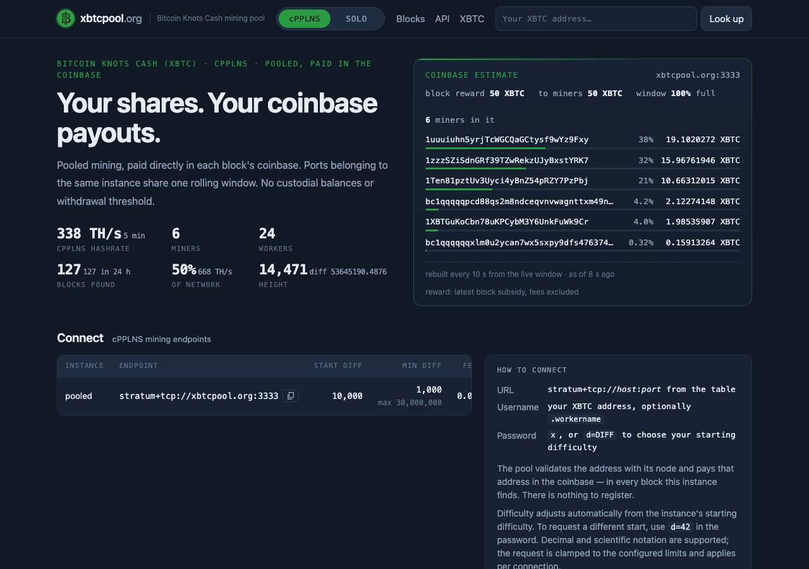
Task: Select miner address 1XBTGuKoCbn78uKPCybM3Y6UnkFuWk9Cr
Action: pos(507,222)
